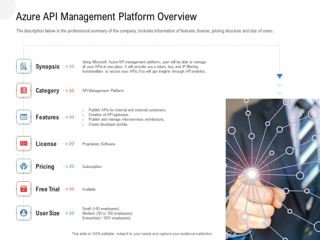
Task: Click 'Publish and manage microservices architecture' bullet
Action: click(x=126, y=119)
